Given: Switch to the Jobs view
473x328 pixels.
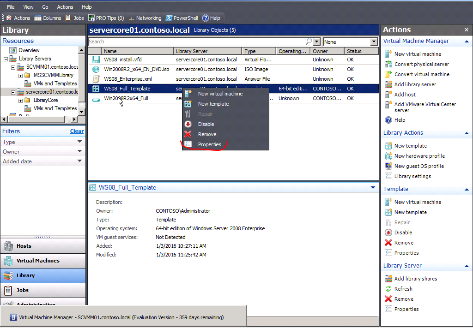Looking at the screenshot, I should pyautogui.click(x=43, y=290).
